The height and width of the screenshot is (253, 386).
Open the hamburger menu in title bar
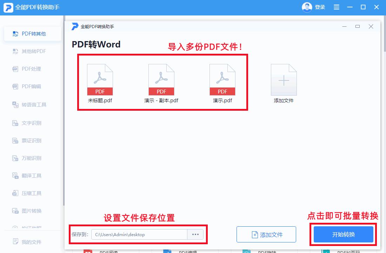(336, 7)
